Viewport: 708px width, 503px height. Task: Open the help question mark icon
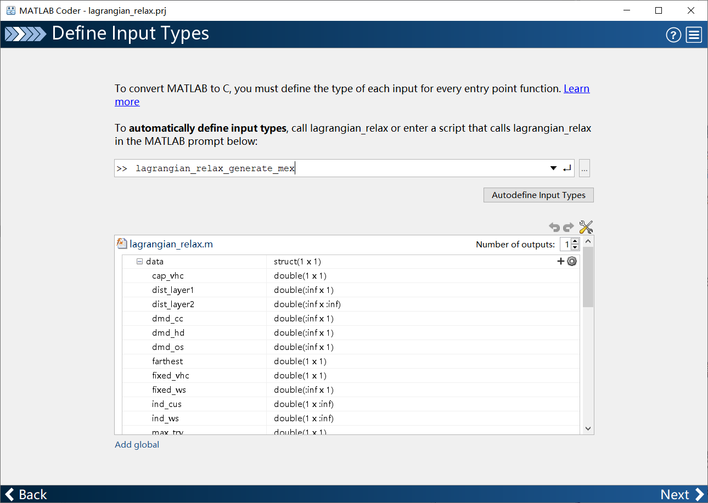pyautogui.click(x=673, y=35)
